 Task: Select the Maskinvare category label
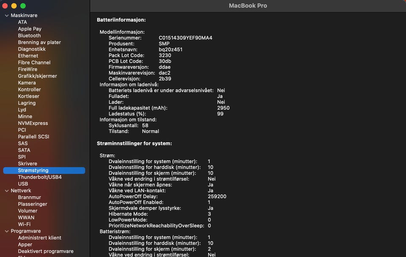point(24,16)
